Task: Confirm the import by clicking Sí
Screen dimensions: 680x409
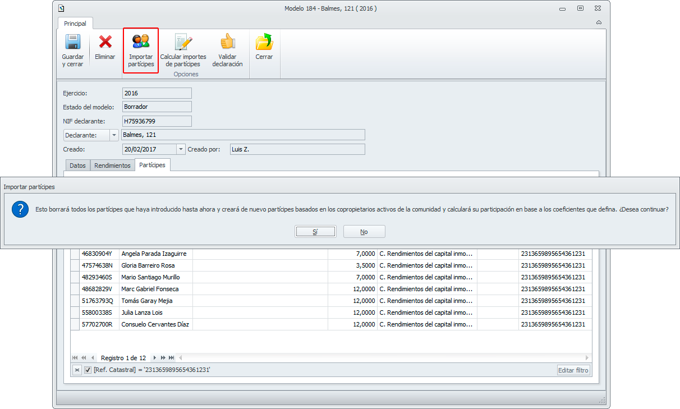Action: tap(315, 232)
